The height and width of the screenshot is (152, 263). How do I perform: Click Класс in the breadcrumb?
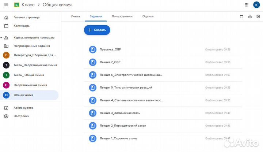(28, 5)
